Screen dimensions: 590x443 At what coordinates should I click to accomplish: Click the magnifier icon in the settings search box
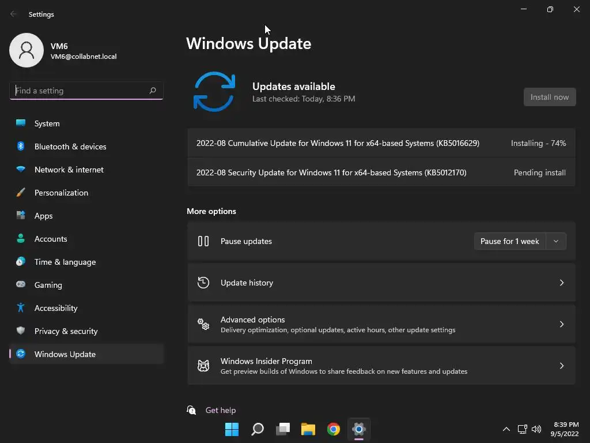tap(152, 91)
